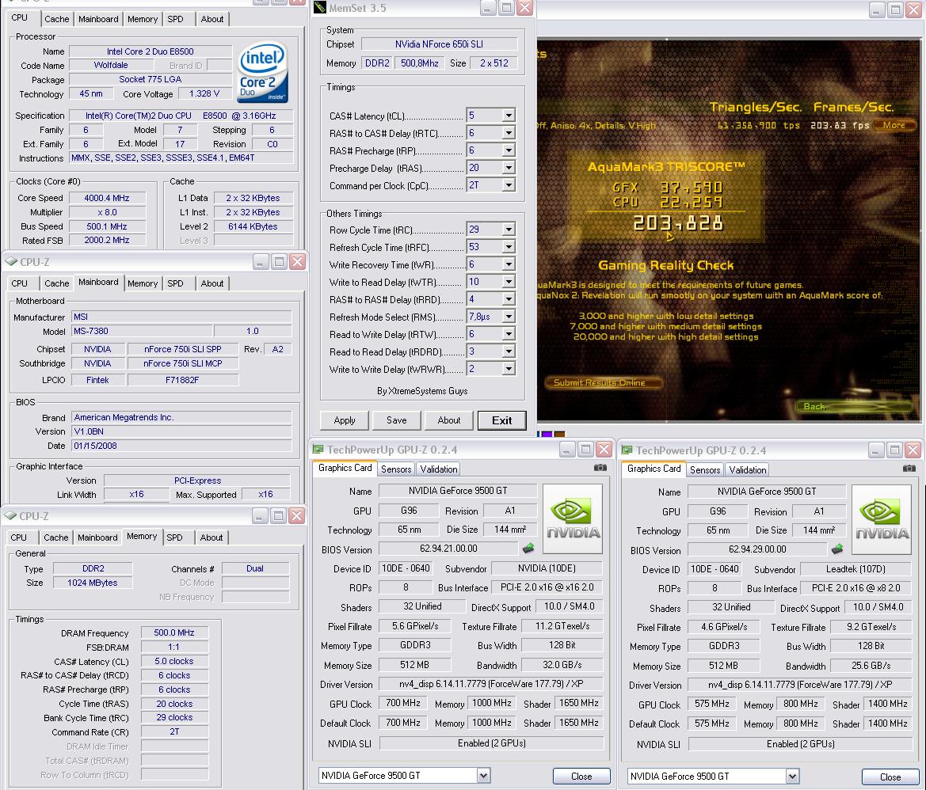Open Command per Clock (CpC) dropdown

509,185
